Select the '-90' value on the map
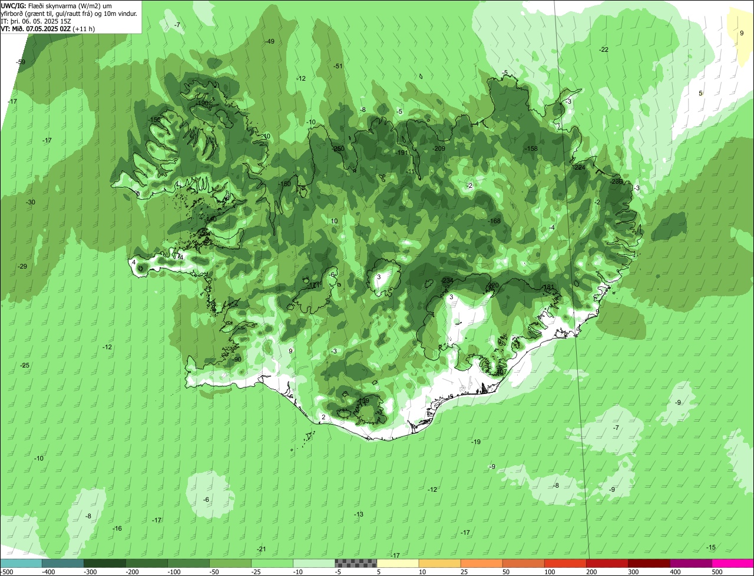 pos(237,360)
